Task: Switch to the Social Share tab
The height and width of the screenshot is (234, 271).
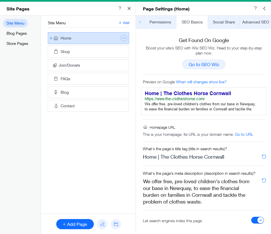Action: click(x=224, y=22)
